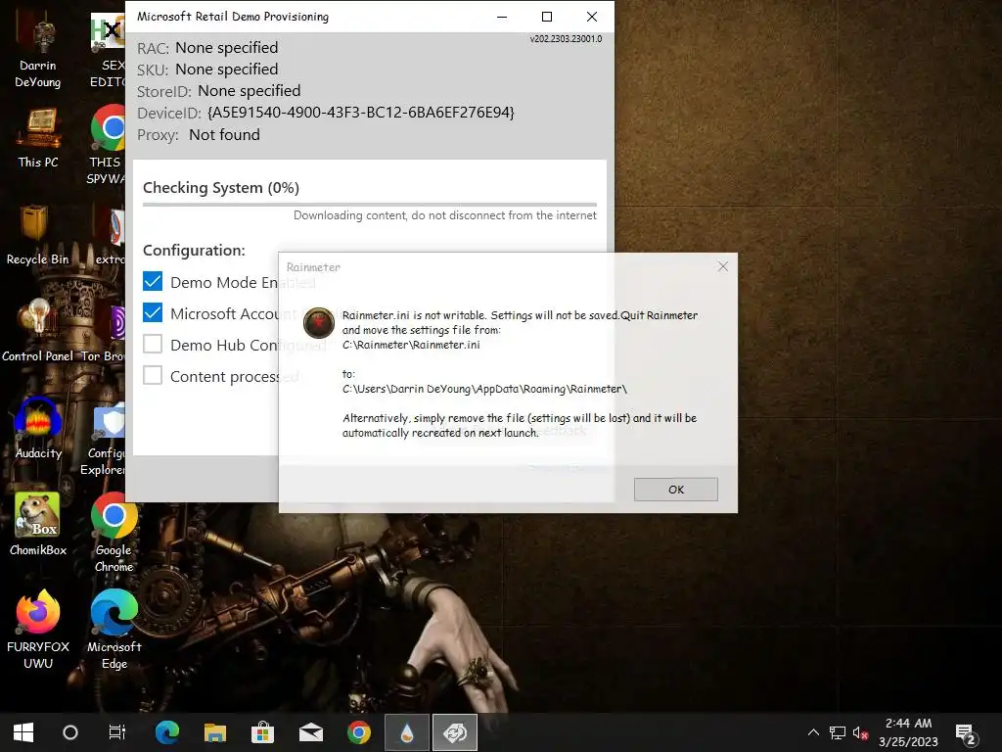Launch ChomikBox desktop icon
The image size is (1002, 752).
tap(38, 523)
